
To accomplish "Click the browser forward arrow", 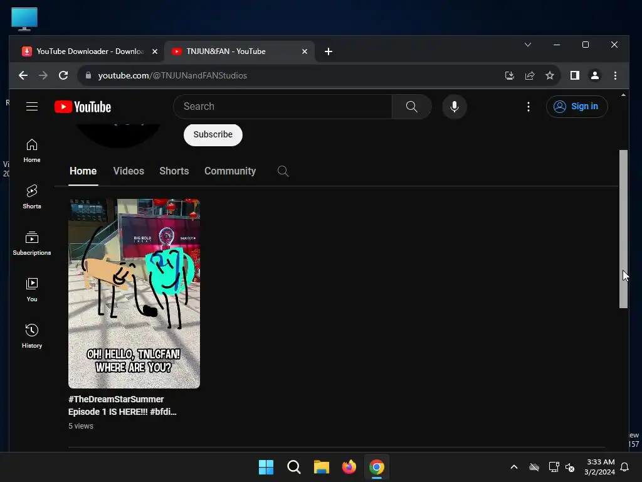I will pyautogui.click(x=43, y=75).
